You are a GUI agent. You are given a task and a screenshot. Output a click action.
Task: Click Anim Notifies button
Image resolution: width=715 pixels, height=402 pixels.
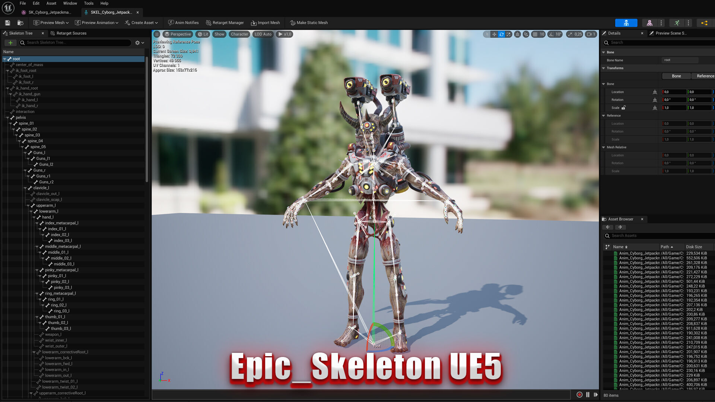[183, 23]
